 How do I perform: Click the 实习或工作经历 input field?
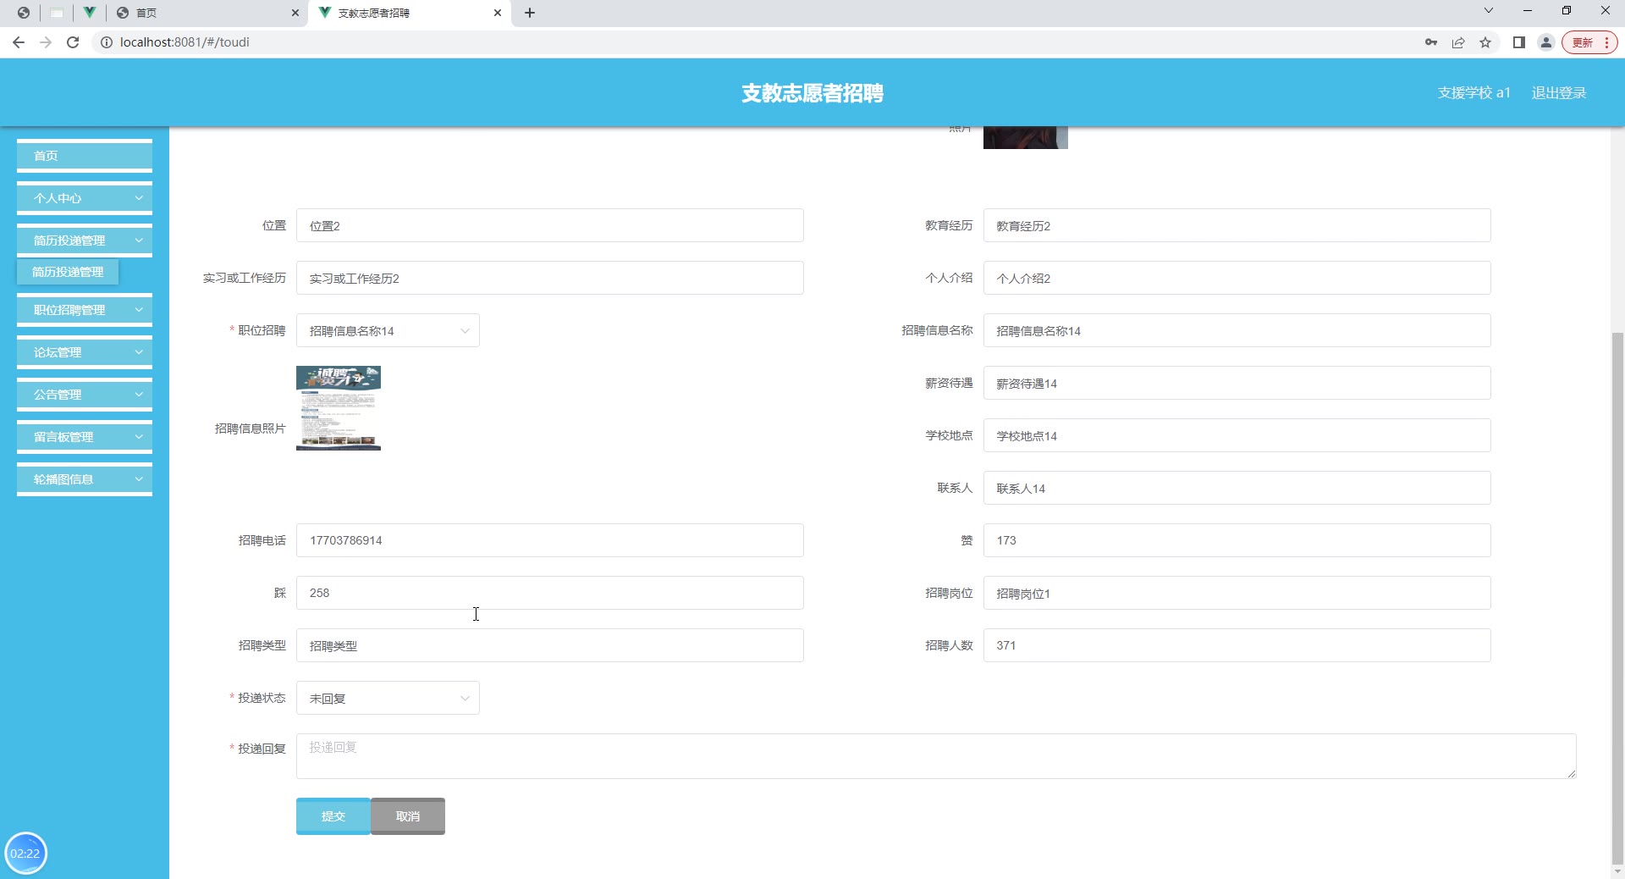coord(550,278)
